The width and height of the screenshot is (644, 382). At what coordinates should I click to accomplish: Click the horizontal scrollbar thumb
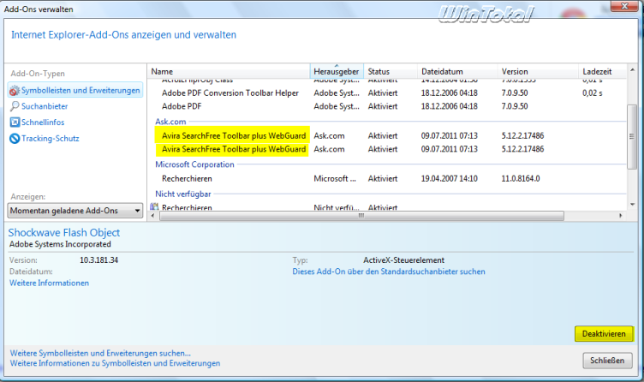coord(361,216)
